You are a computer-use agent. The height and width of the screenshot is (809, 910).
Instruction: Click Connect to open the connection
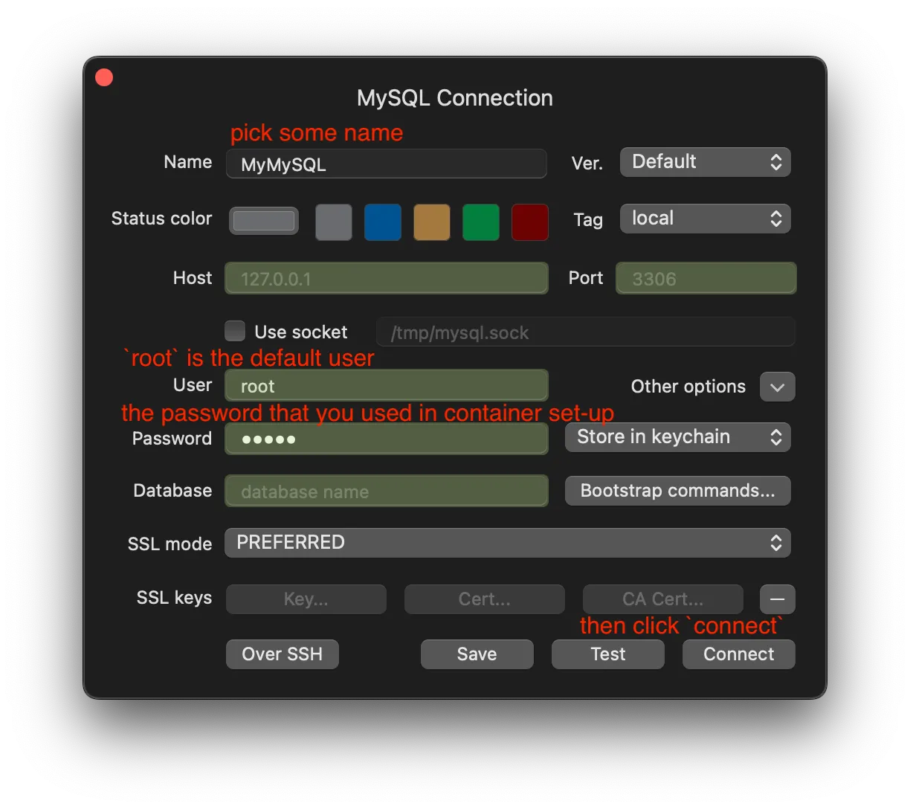tap(739, 654)
